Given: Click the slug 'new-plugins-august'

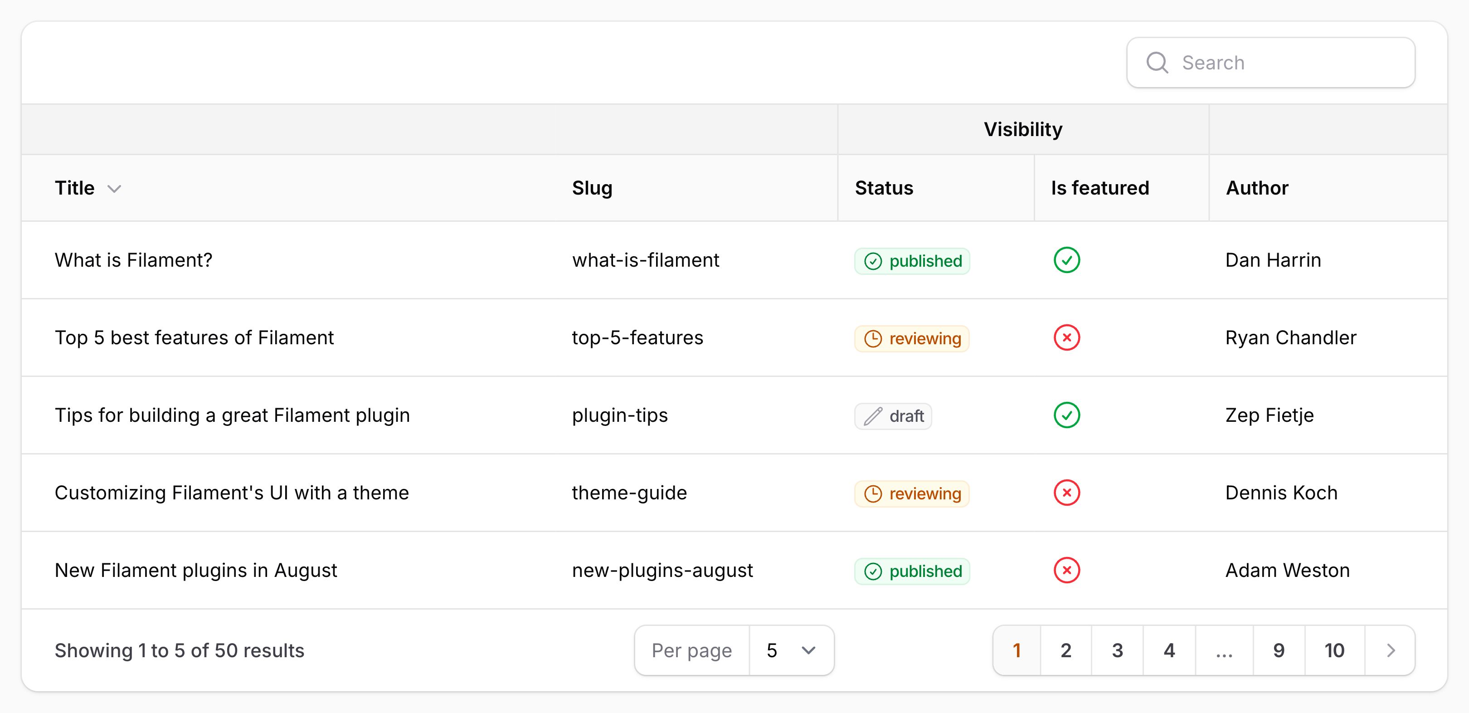Looking at the screenshot, I should (663, 571).
